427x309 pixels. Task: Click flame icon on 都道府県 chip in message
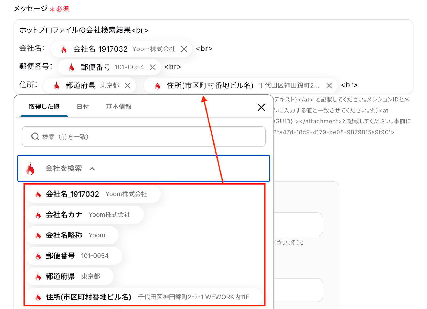pos(56,85)
